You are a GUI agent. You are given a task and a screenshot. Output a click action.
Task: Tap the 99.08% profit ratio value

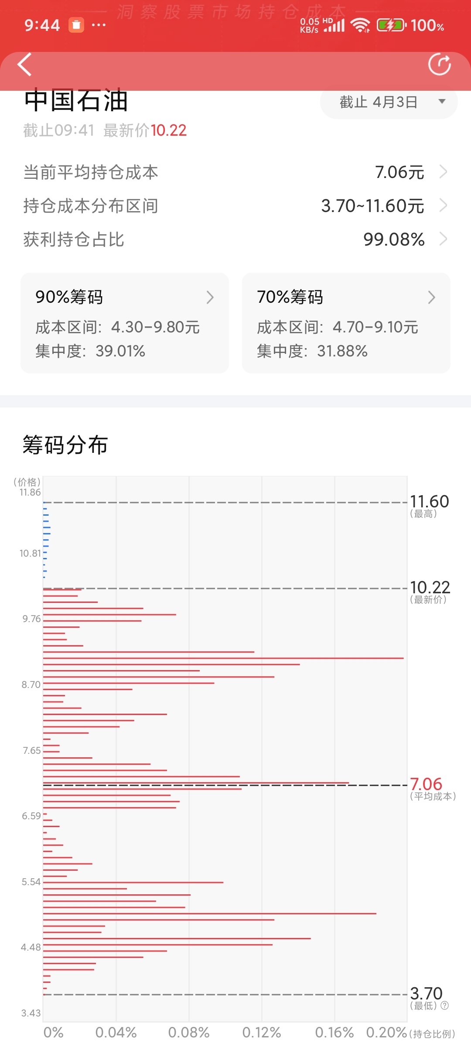(394, 240)
